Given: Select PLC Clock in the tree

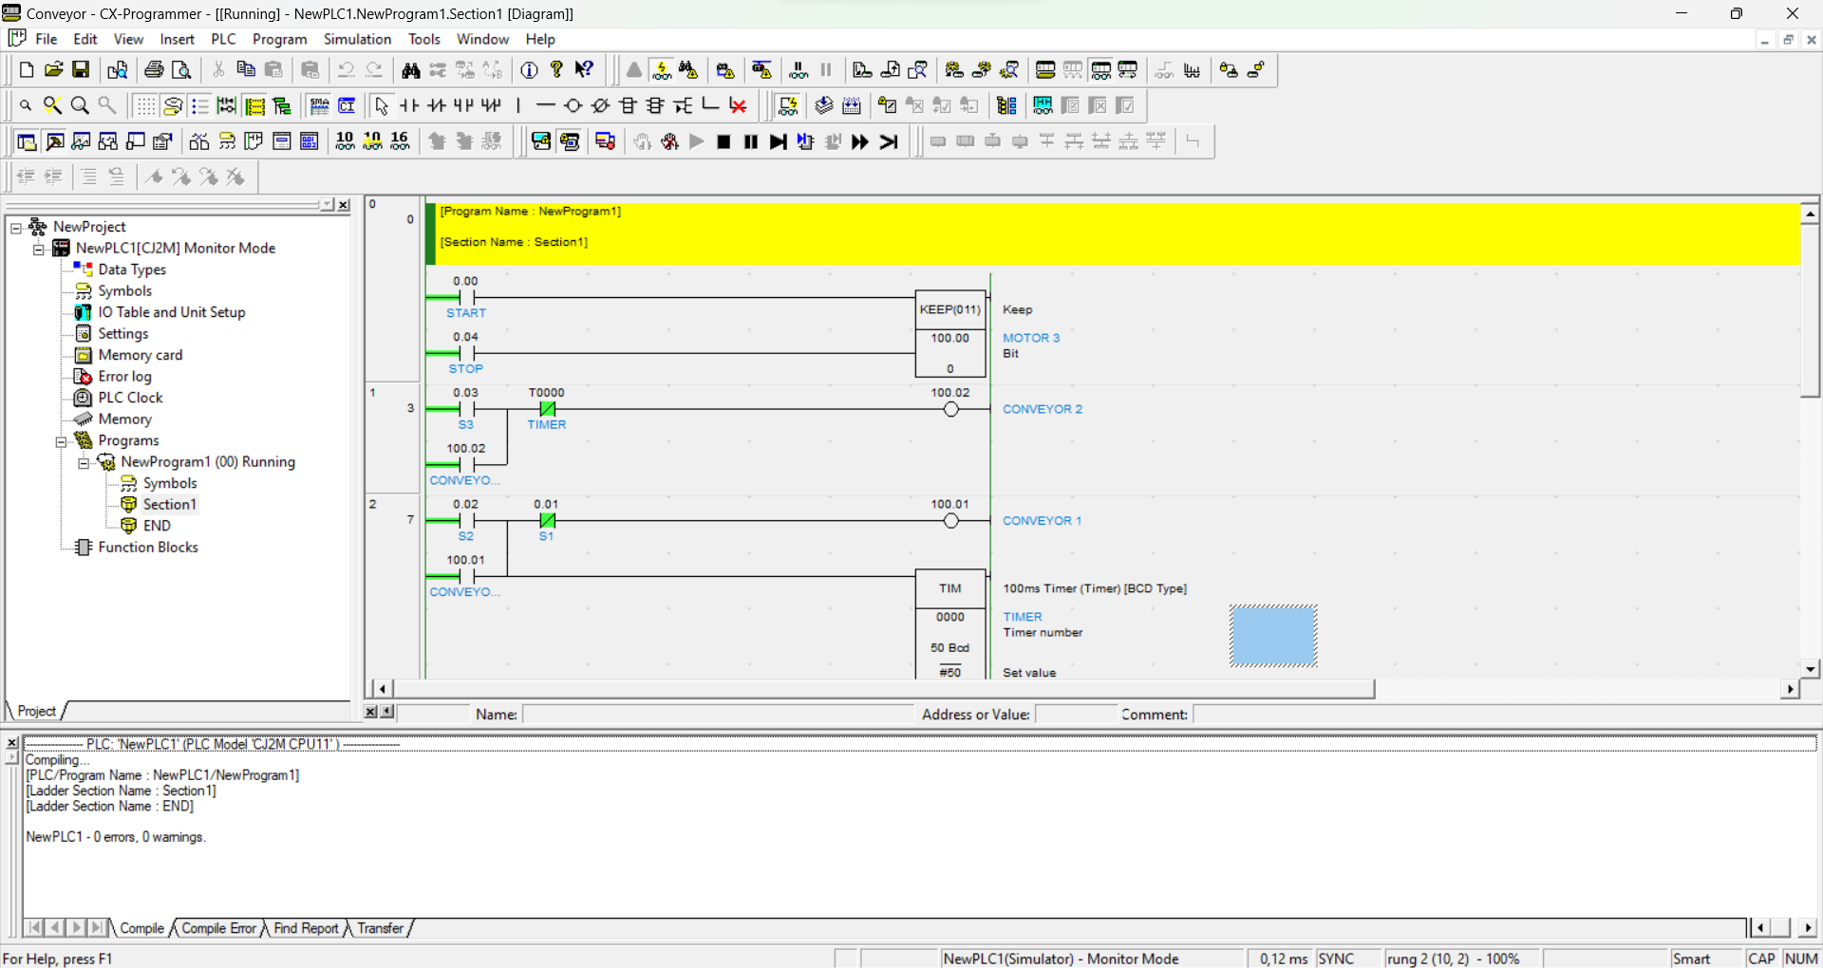Looking at the screenshot, I should tap(131, 398).
